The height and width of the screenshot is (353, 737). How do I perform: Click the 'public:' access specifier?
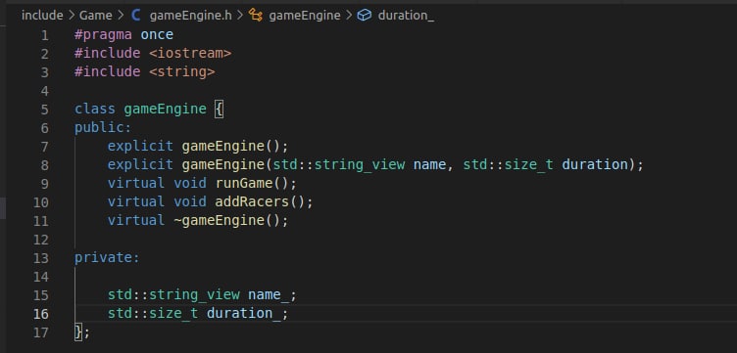pos(103,127)
